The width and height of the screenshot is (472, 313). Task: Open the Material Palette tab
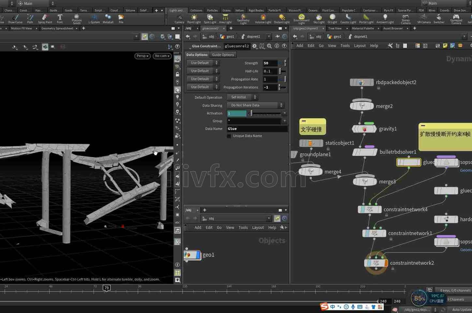pos(363,28)
